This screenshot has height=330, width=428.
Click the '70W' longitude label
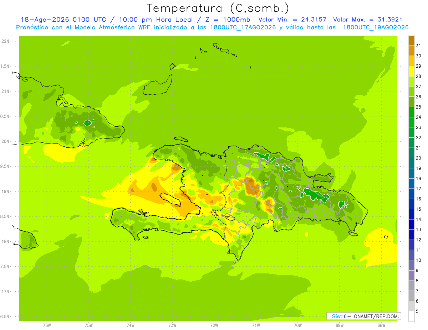point(298,325)
